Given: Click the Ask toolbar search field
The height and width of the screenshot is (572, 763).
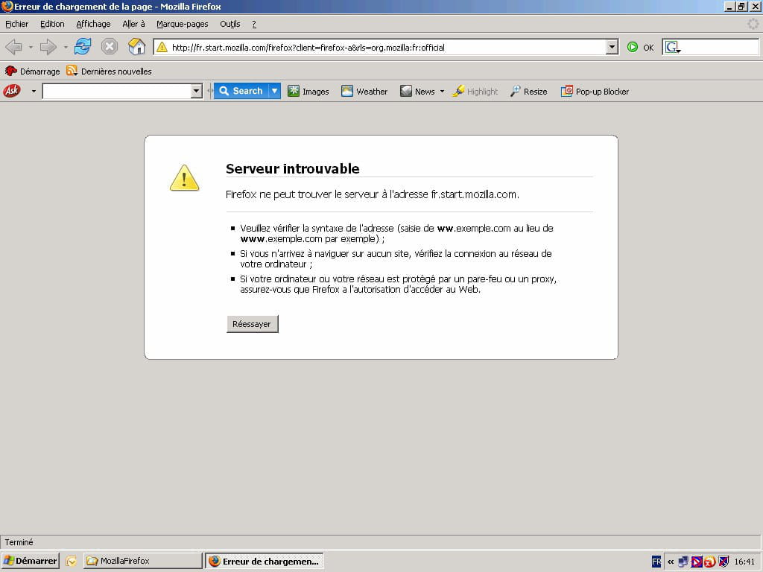Looking at the screenshot, I should click(x=117, y=91).
